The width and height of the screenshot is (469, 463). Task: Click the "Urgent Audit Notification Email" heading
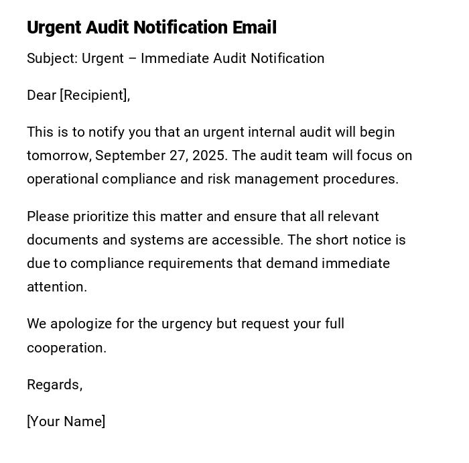coord(151,27)
